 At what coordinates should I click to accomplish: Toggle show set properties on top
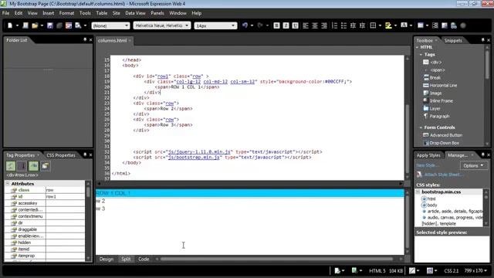click(x=33, y=166)
